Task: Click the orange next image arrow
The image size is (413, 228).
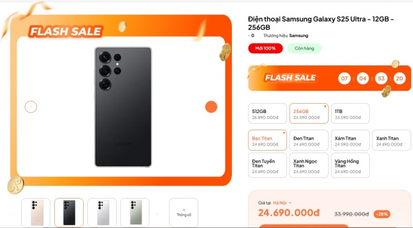Action: pos(211,107)
